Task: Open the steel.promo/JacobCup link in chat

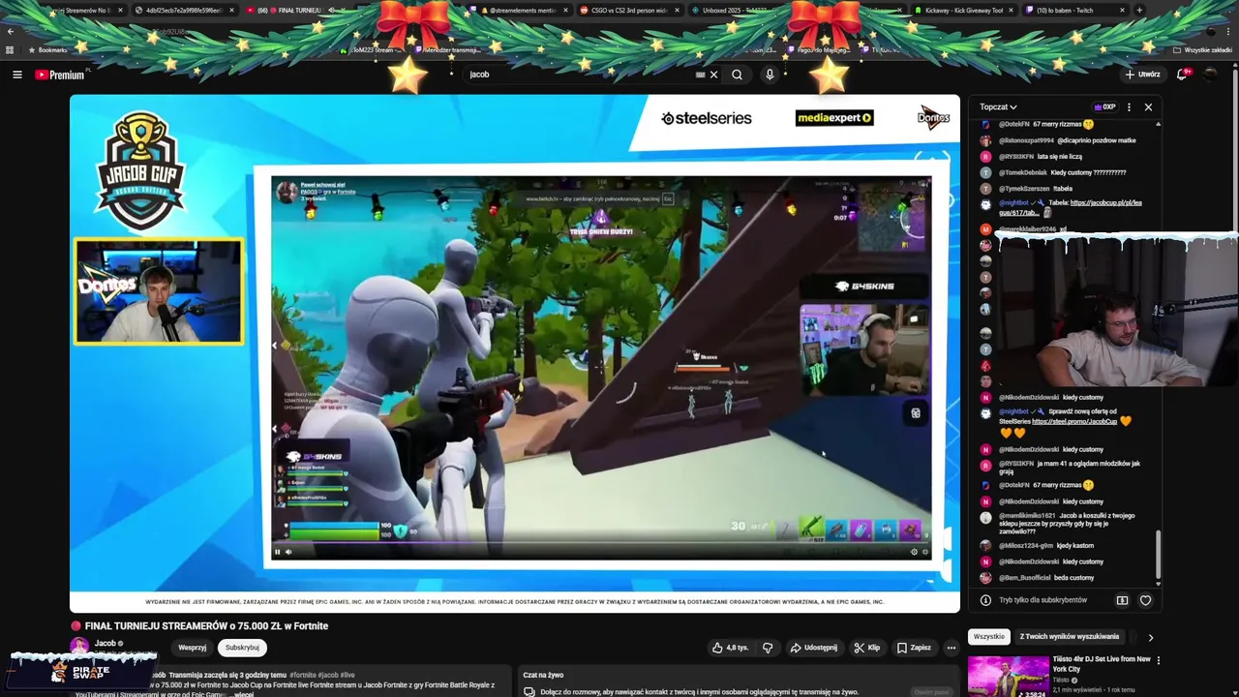Action: coord(1074,421)
